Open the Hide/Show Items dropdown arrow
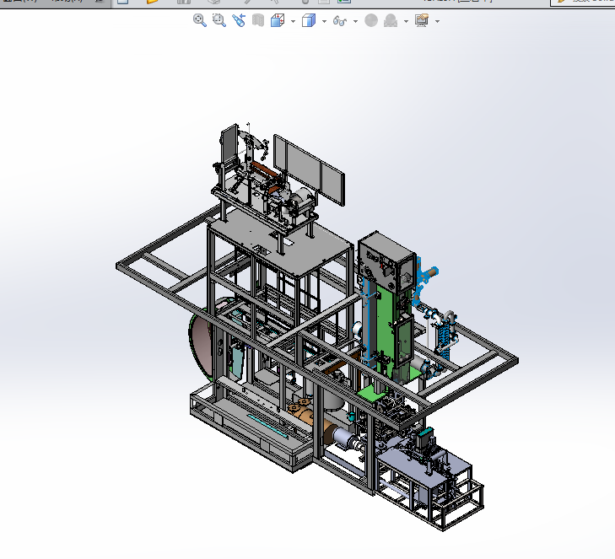The height and width of the screenshot is (559, 615). coord(355,21)
